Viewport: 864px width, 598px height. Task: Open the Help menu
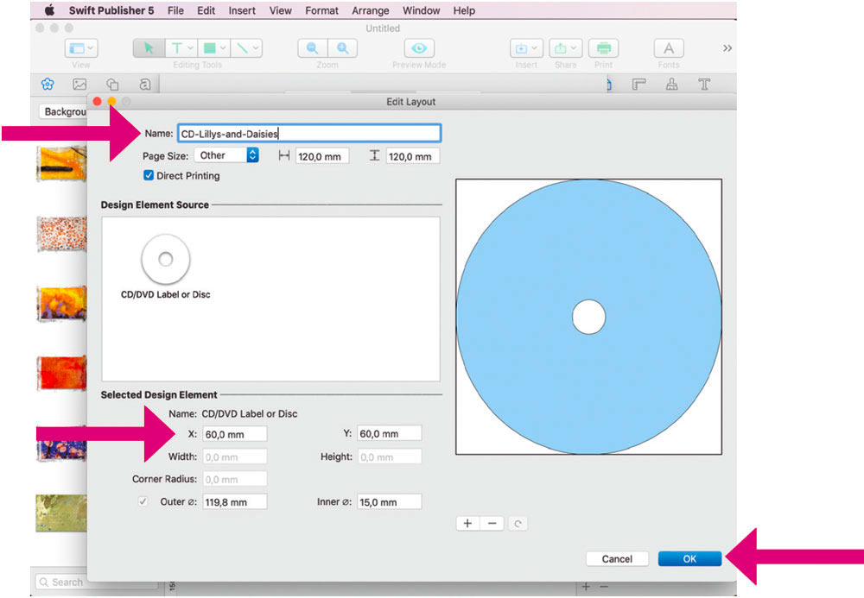[x=464, y=10]
